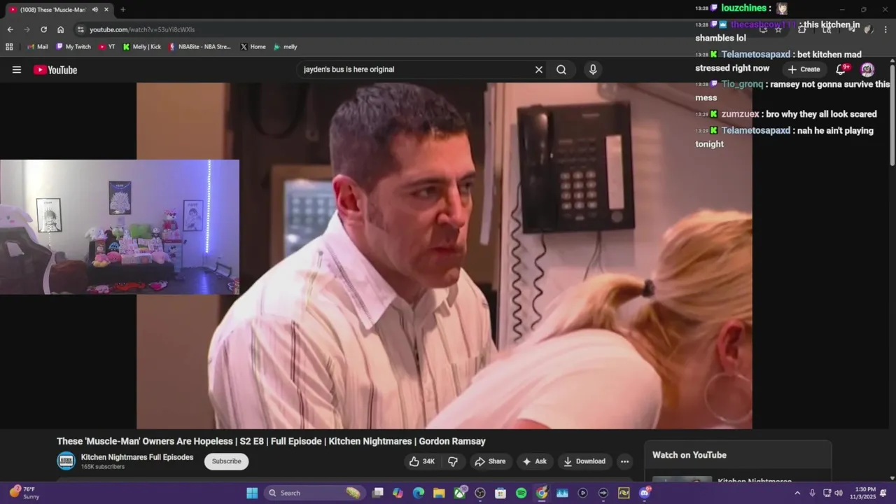This screenshot has height=504, width=896.
Task: Open the weather widget 76°F Sunny
Action: click(x=24, y=493)
